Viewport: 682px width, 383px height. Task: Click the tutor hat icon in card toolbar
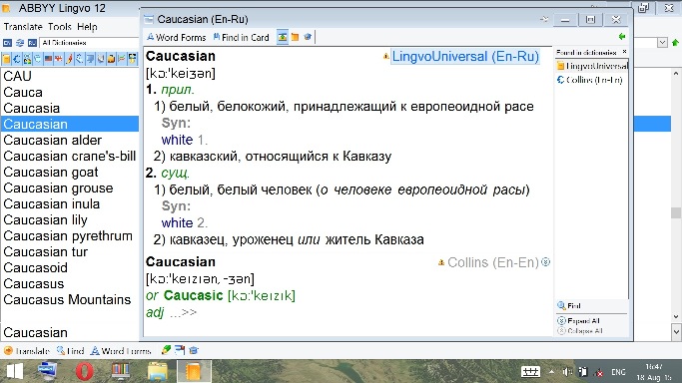tap(308, 37)
